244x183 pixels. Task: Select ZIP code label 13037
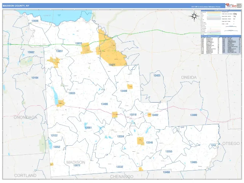(59, 51)
